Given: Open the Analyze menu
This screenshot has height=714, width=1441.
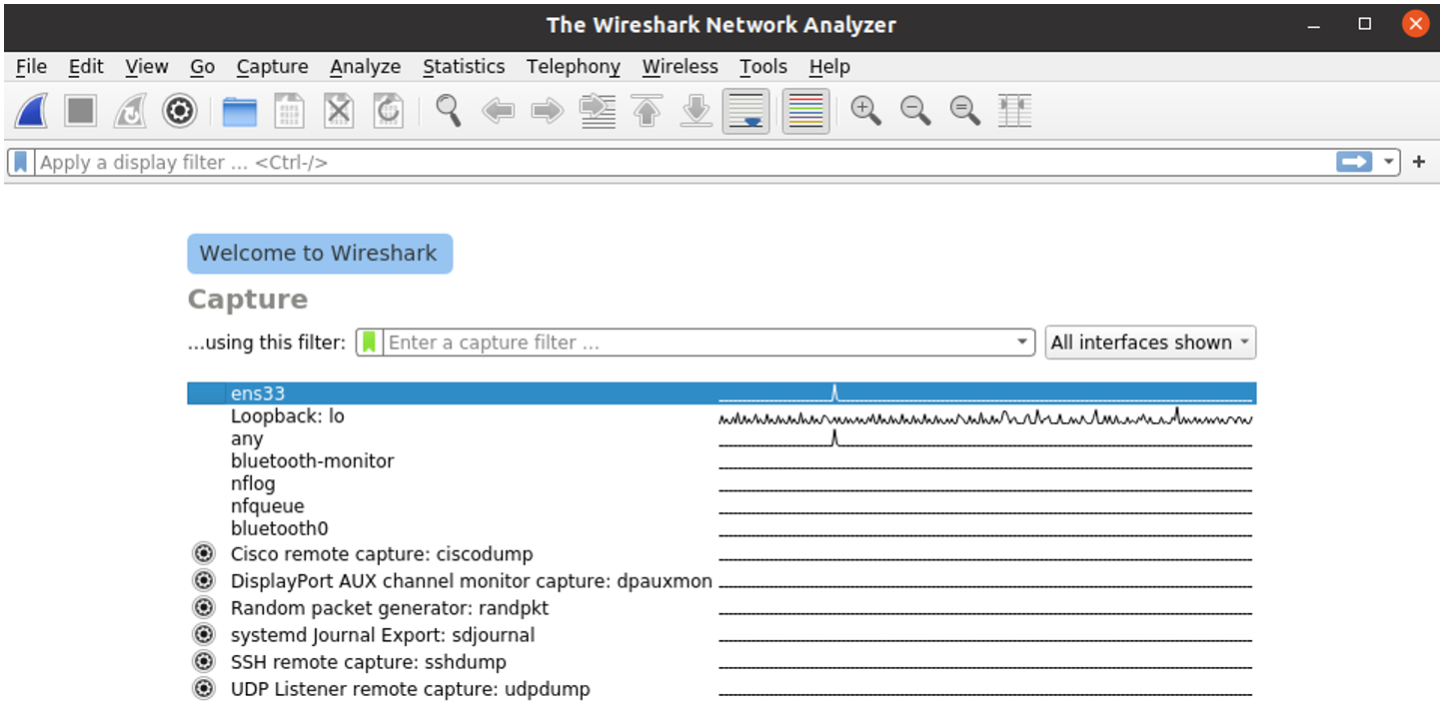Looking at the screenshot, I should tap(366, 67).
